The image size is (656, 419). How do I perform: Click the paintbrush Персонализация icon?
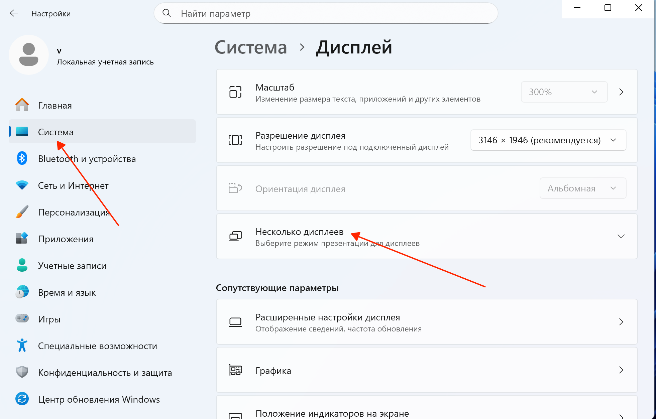click(22, 212)
